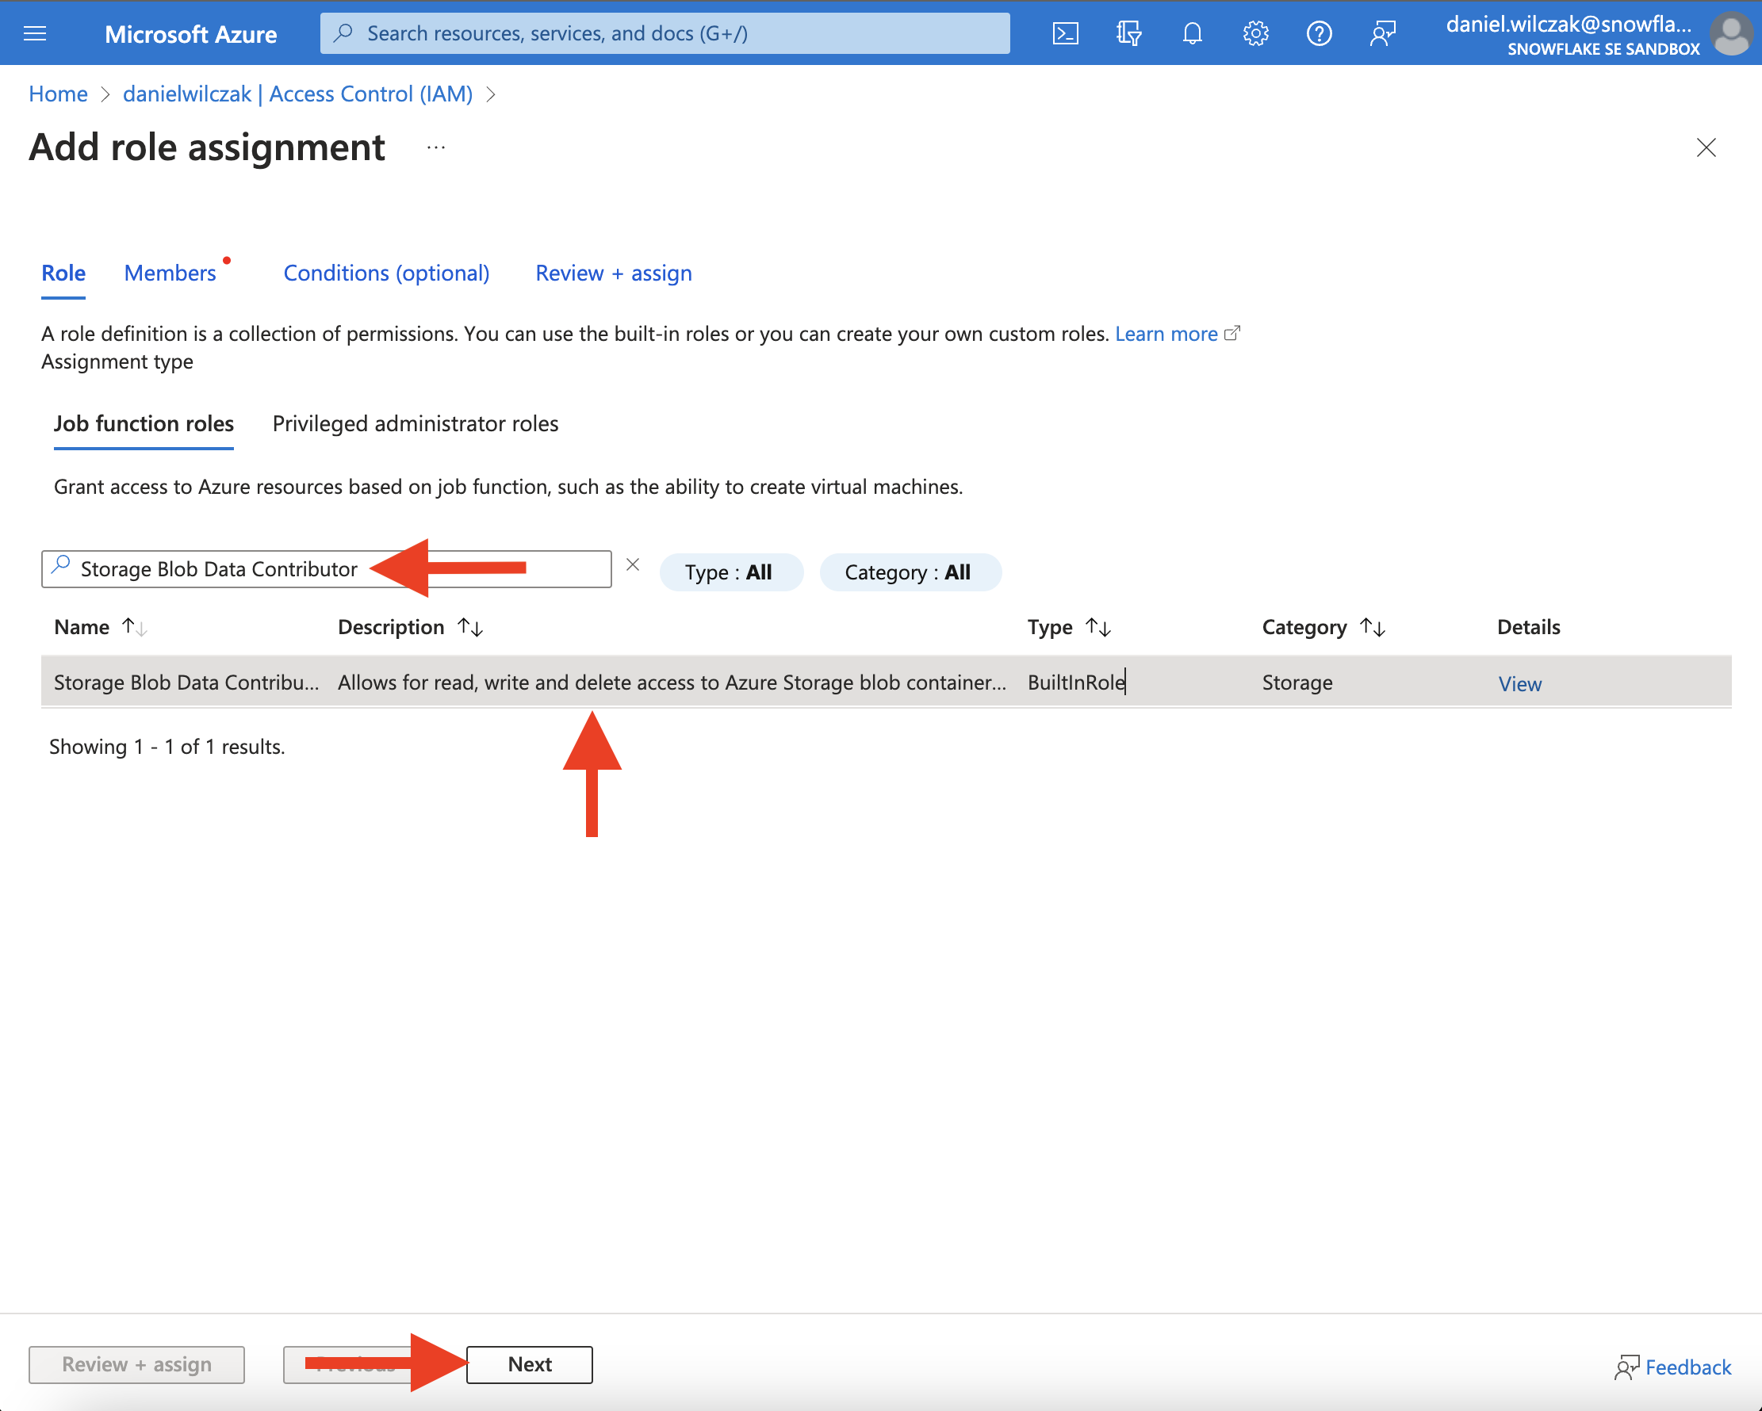Open the feedback icon in top bar

point(1383,33)
